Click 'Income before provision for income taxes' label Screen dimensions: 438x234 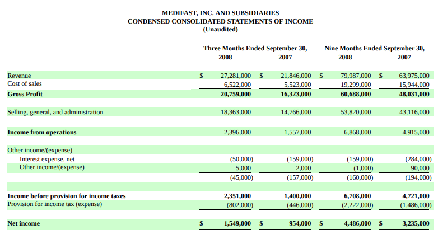(67, 196)
